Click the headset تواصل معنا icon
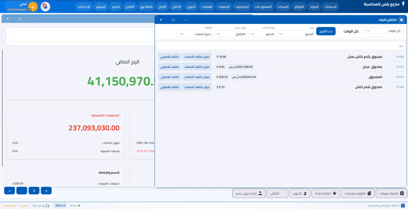 point(48,206)
